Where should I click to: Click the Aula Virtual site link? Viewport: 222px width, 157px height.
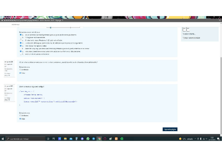tap(15, 25)
